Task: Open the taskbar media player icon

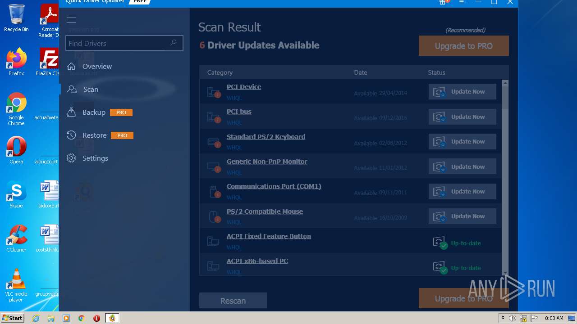Action: click(66, 318)
